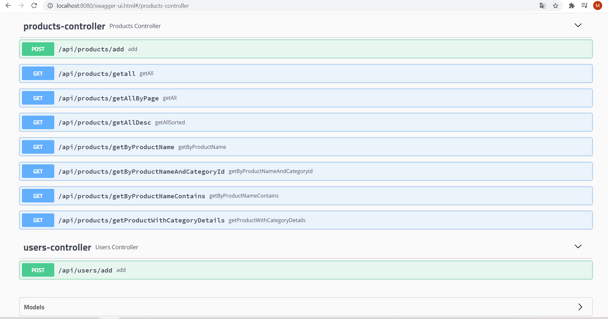
Task: Collapse the products-controller section chevron
Action: [578, 25]
